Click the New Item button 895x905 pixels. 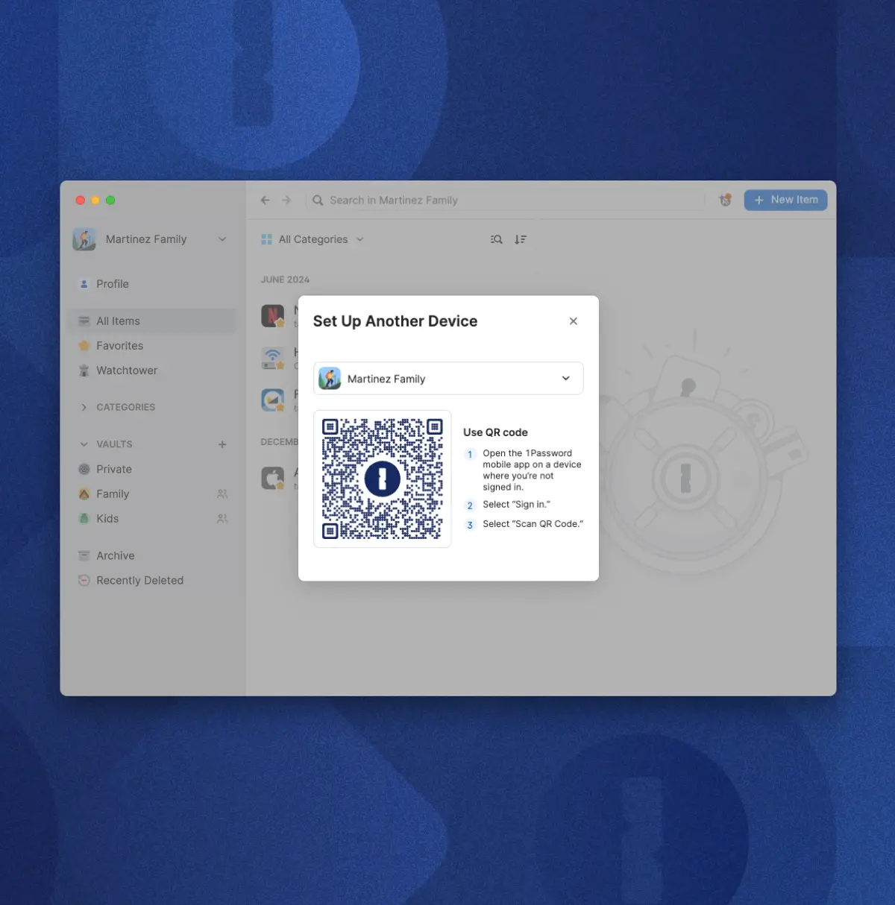pos(785,200)
